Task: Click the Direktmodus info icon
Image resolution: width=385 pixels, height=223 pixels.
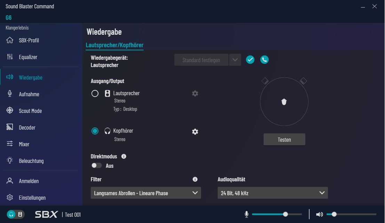Action: click(x=124, y=156)
